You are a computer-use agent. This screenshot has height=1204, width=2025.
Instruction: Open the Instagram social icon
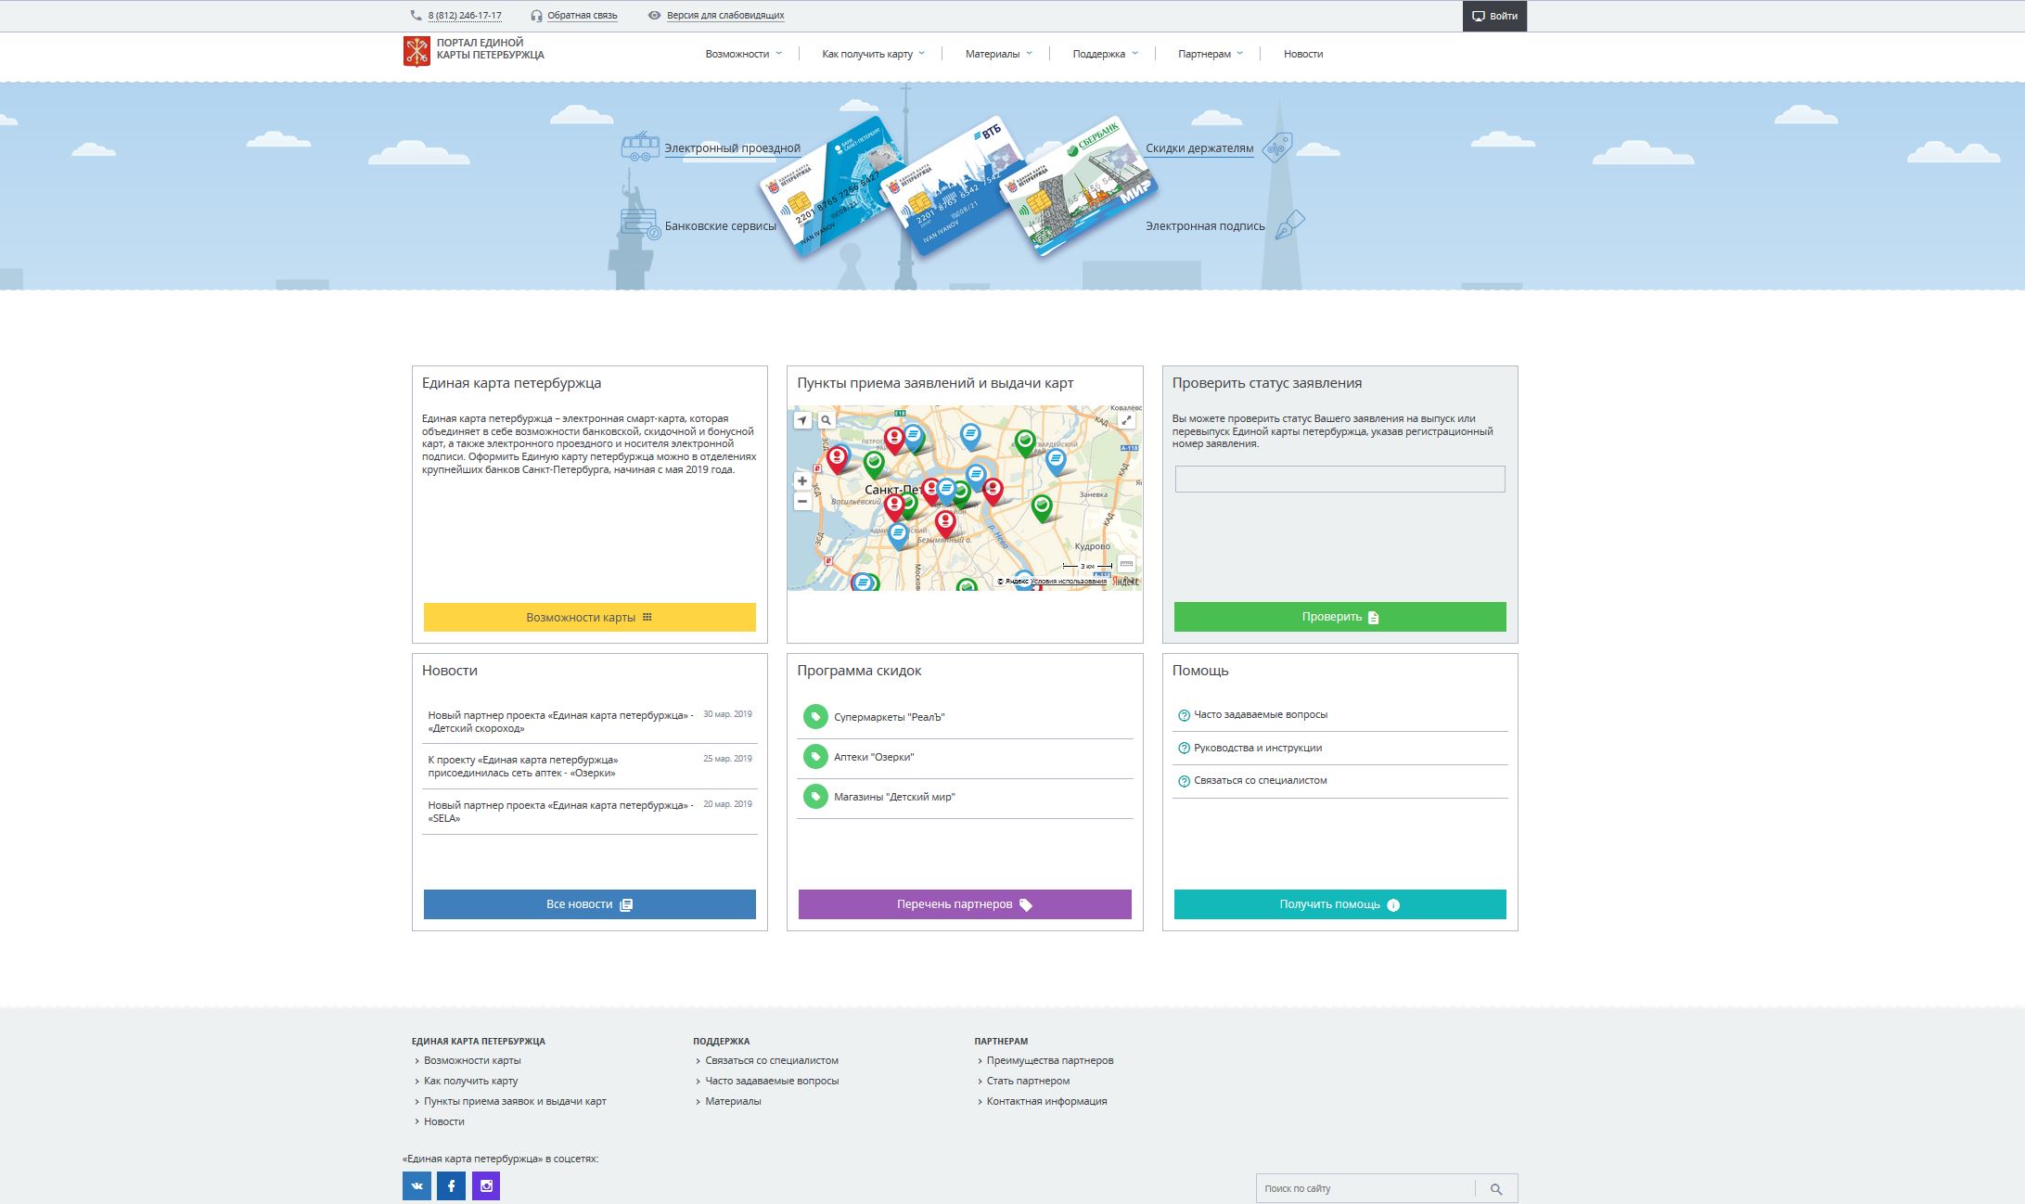pyautogui.click(x=486, y=1185)
